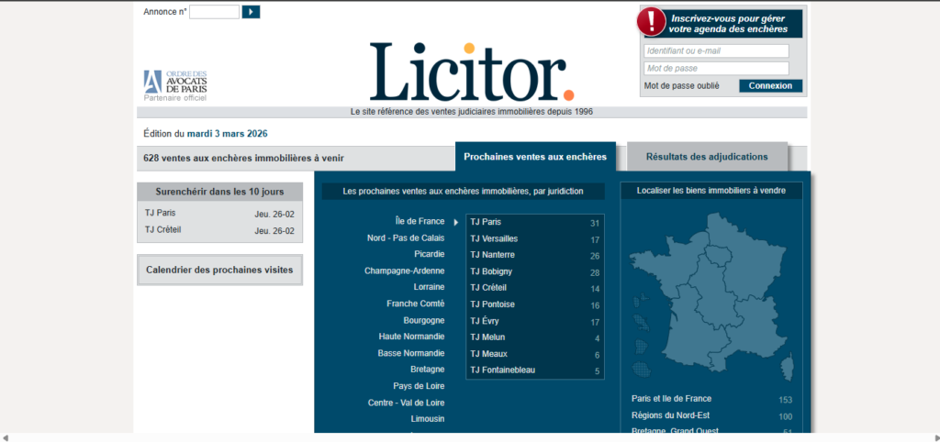The image size is (940, 442).
Task: Select Centre - Val de Loire region
Action: pos(407,403)
